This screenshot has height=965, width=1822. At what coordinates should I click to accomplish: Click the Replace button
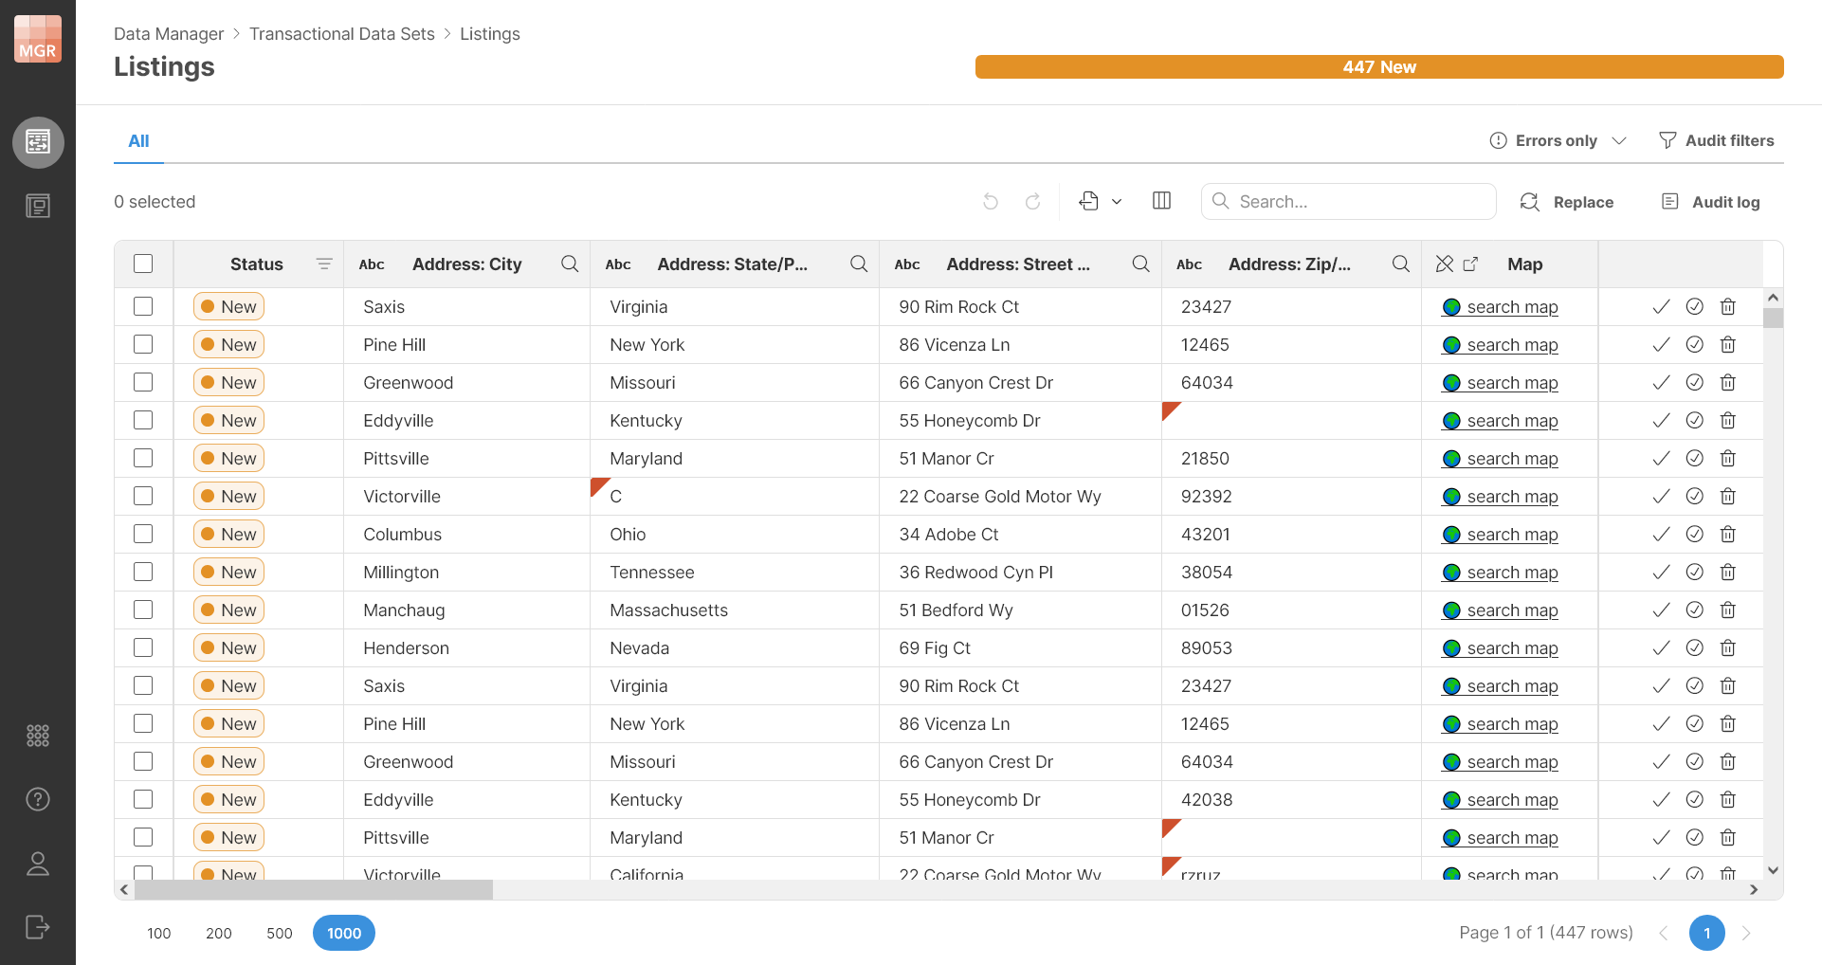click(x=1566, y=201)
